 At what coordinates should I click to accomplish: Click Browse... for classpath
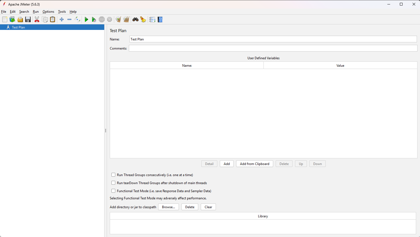(x=168, y=207)
